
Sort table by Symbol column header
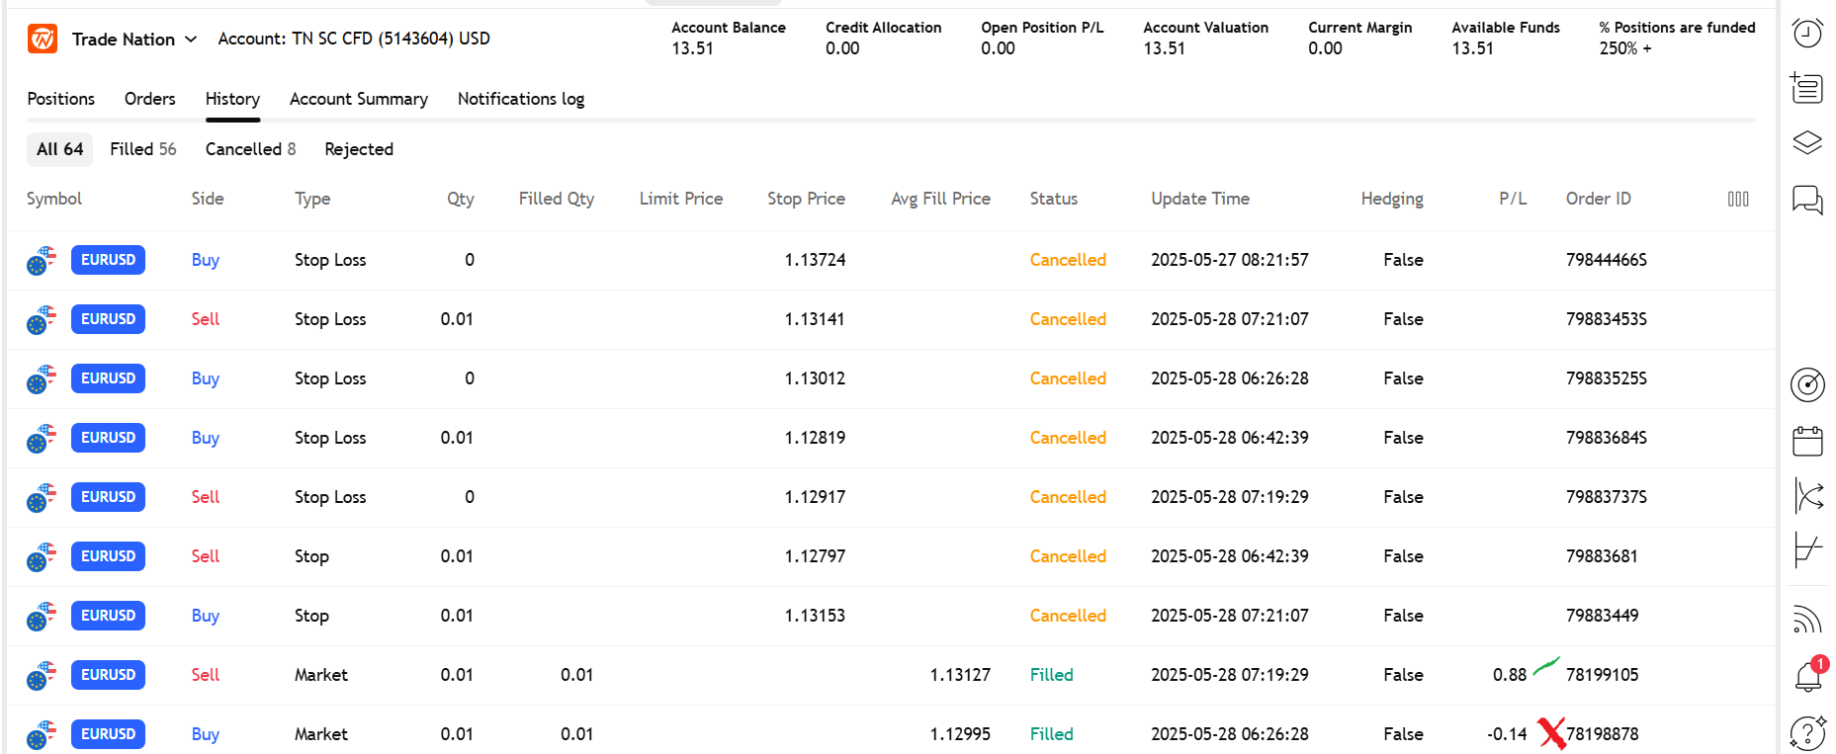pyautogui.click(x=54, y=199)
